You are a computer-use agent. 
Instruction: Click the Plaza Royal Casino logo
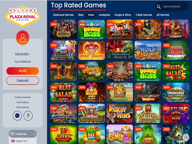(23, 17)
